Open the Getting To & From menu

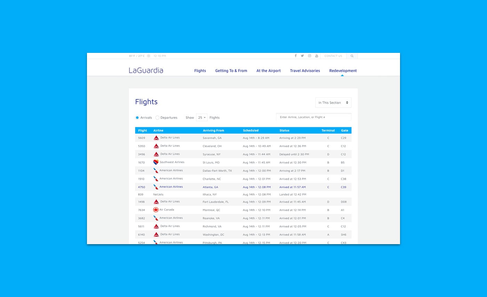(231, 71)
